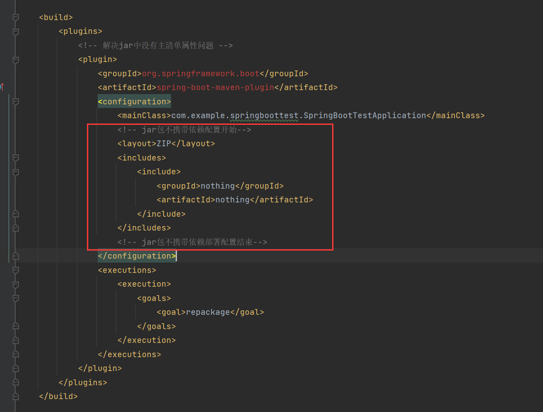543x412 pixels.
Task: Fold block at the </executions> closing tag
Action: 16,354
